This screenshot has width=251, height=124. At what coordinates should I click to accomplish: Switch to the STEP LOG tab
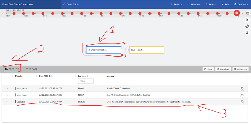pos(12,69)
